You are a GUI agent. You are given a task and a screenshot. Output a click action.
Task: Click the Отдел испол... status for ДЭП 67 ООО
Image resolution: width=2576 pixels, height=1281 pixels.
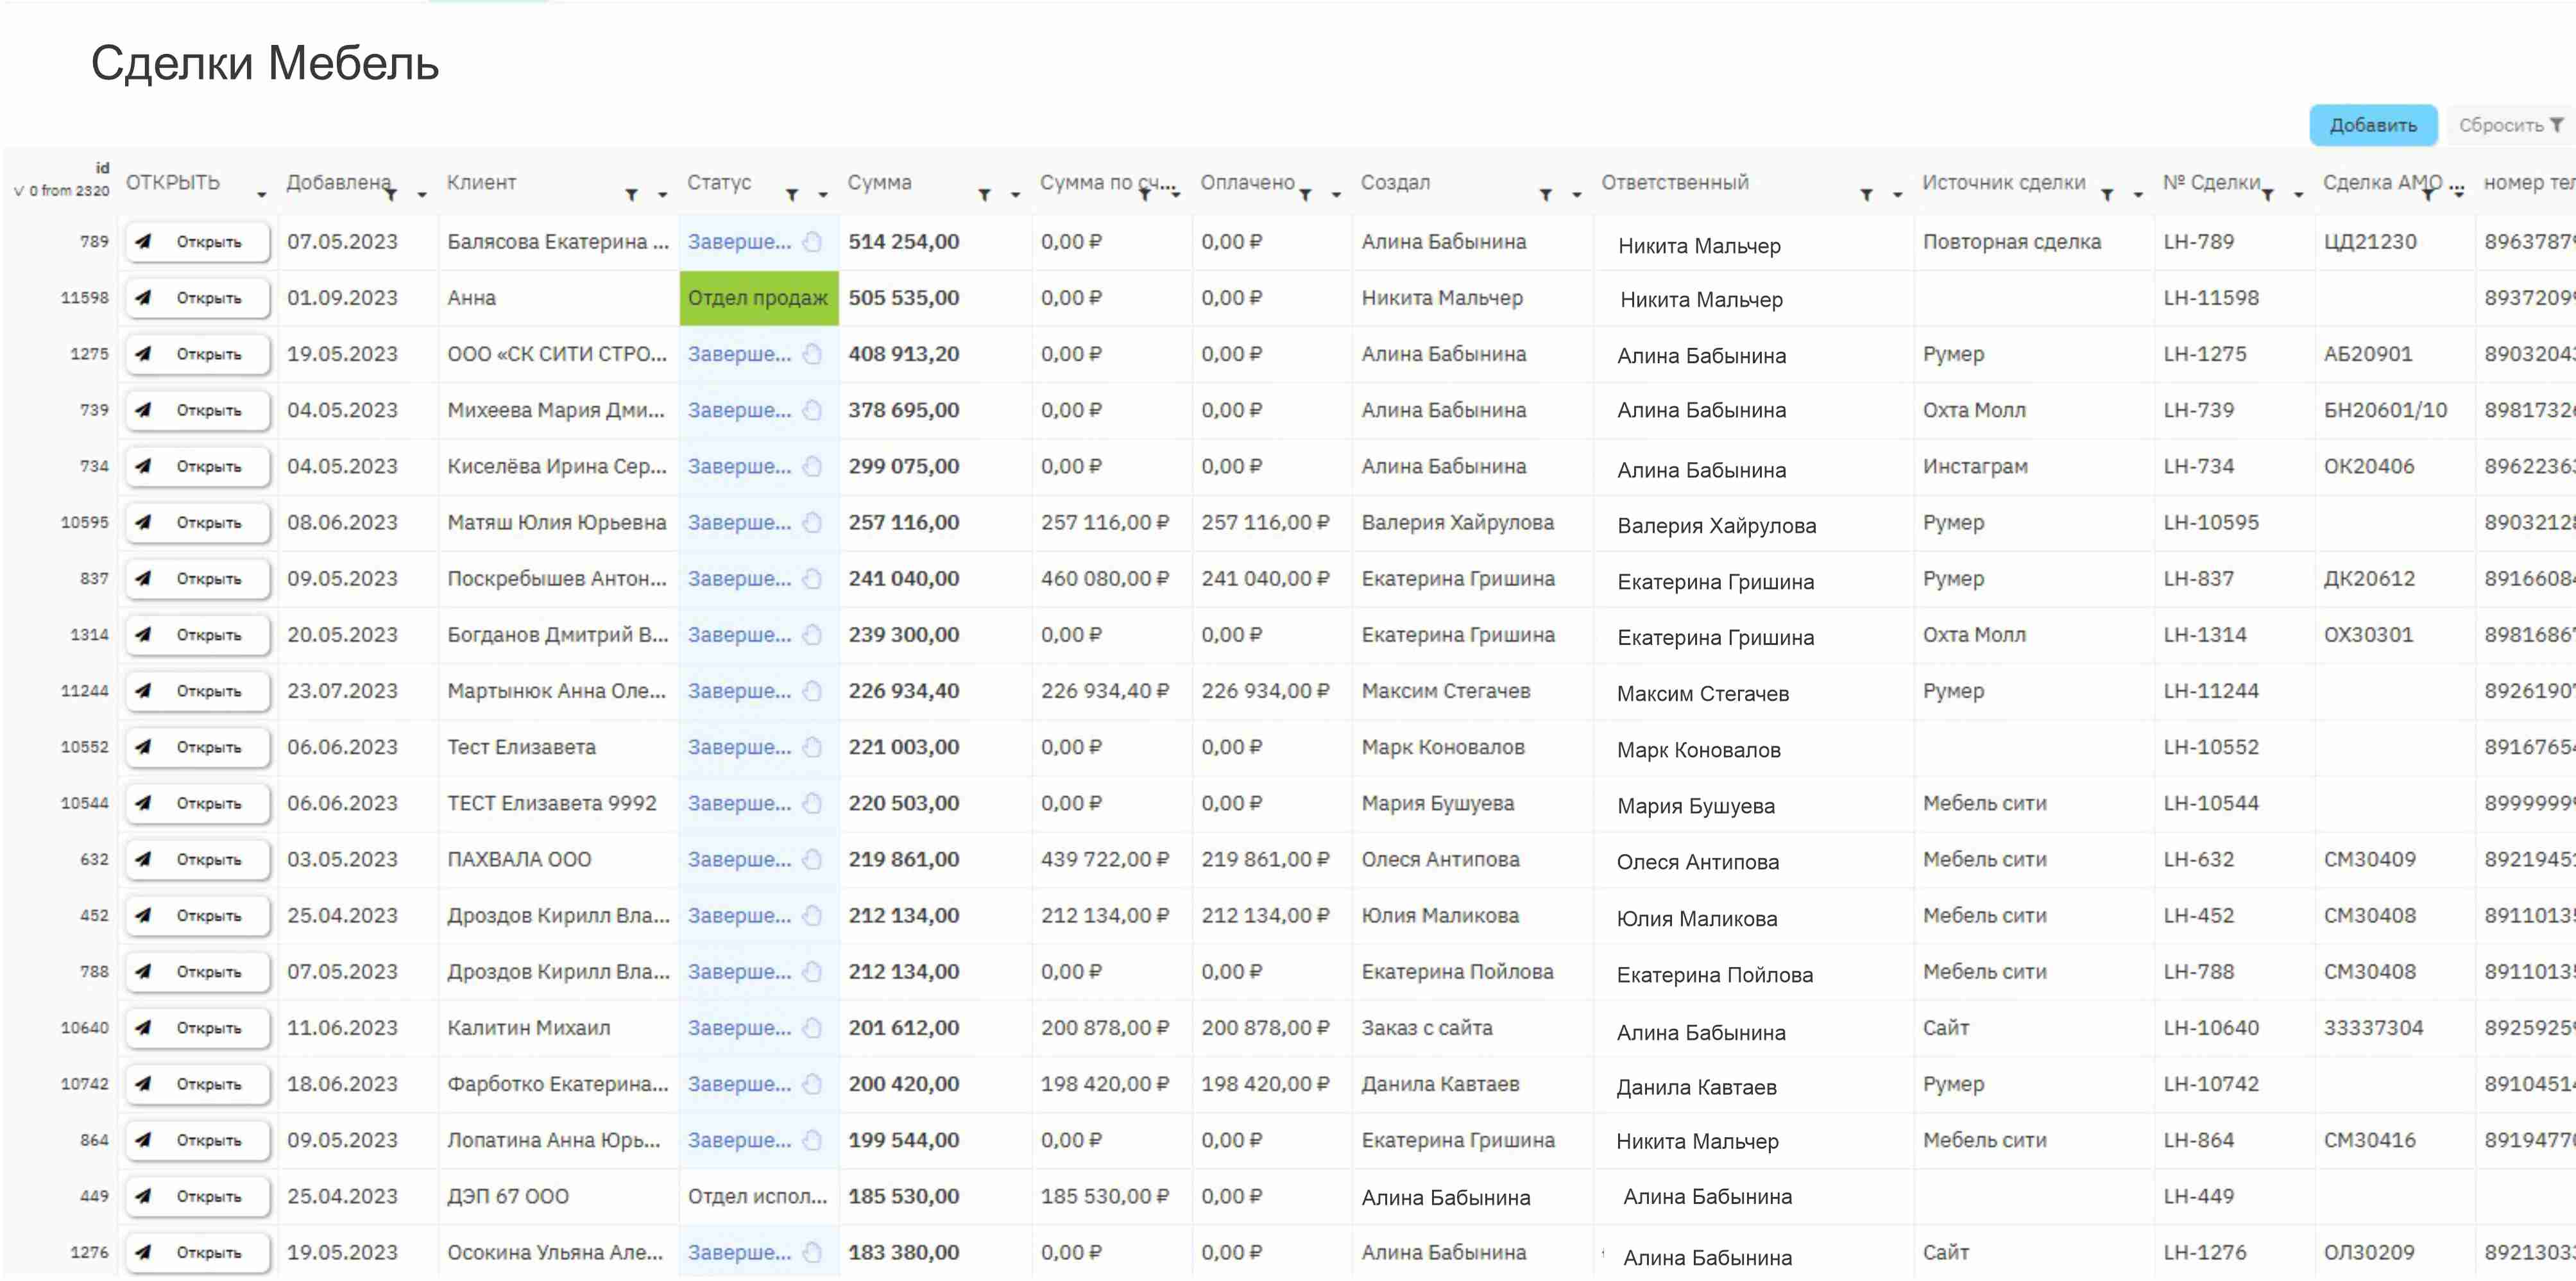click(757, 1196)
